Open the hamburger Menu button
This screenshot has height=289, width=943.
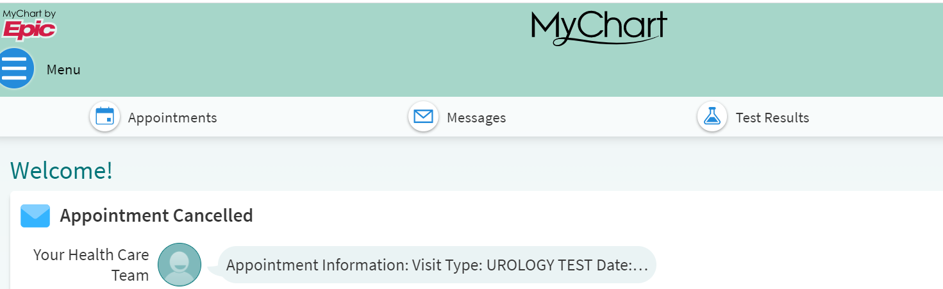(15, 68)
